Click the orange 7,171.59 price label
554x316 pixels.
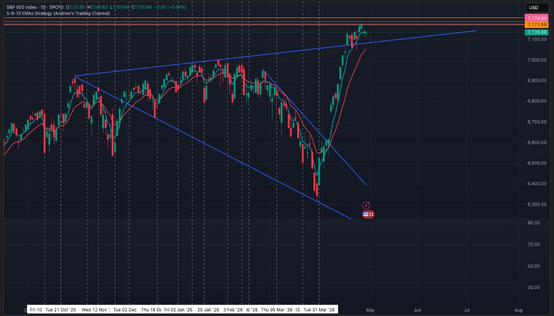click(x=537, y=24)
